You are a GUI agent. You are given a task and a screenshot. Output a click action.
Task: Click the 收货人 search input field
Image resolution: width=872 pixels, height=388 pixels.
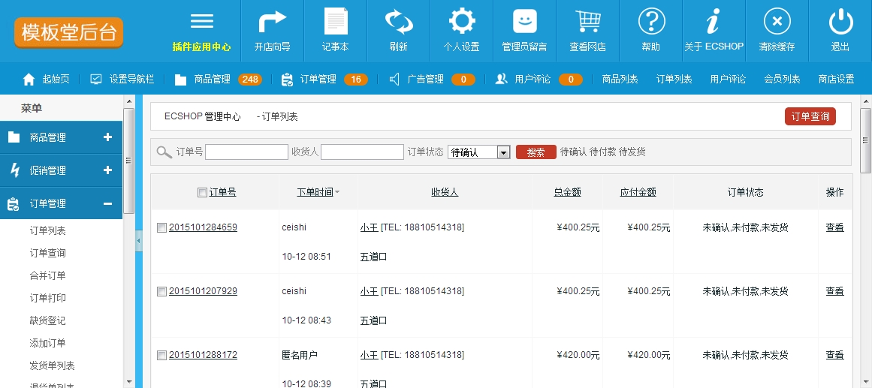(x=362, y=152)
